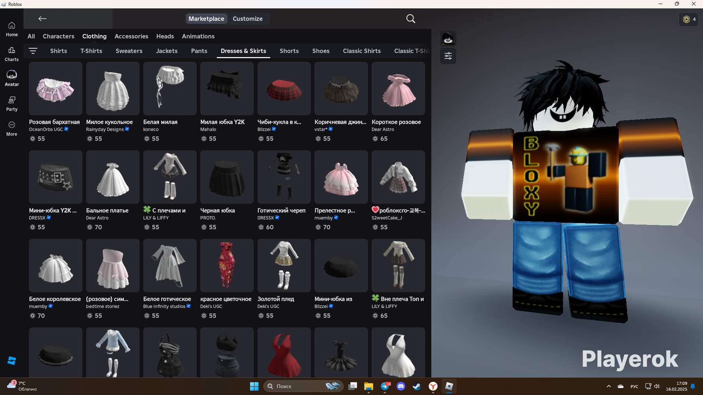Click the item title Короткое розовое
703x395 pixels.
[x=396, y=122]
